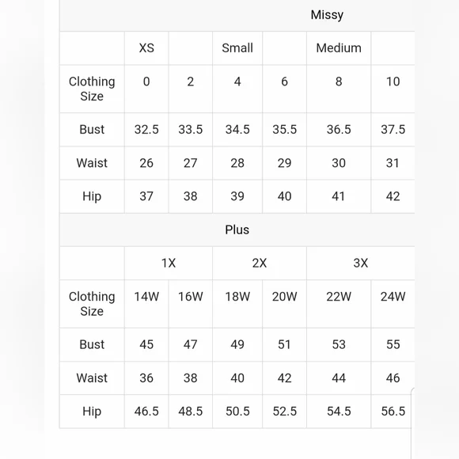459x459 pixels.
Task: Click the Missy hip value 41 cell
Action: (339, 196)
